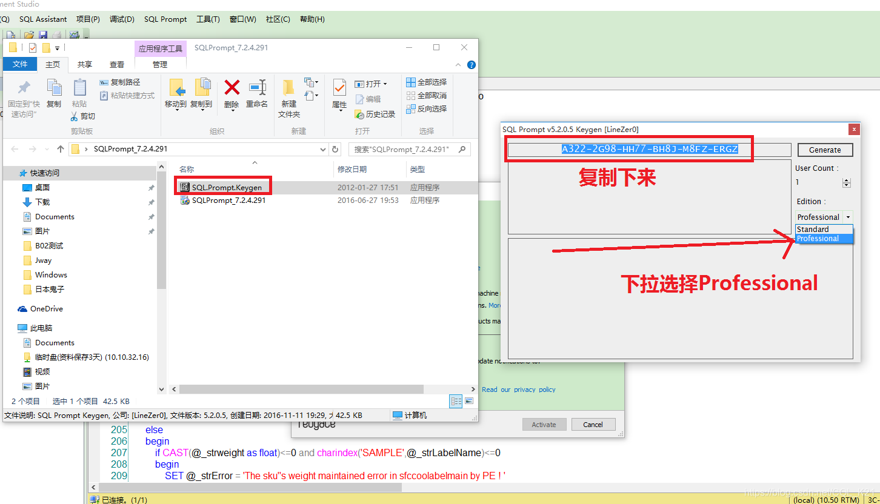Click Paste shortcut (粘贴快捷方式) in the ribbon
Screen dimensions: 880x504
(127, 96)
